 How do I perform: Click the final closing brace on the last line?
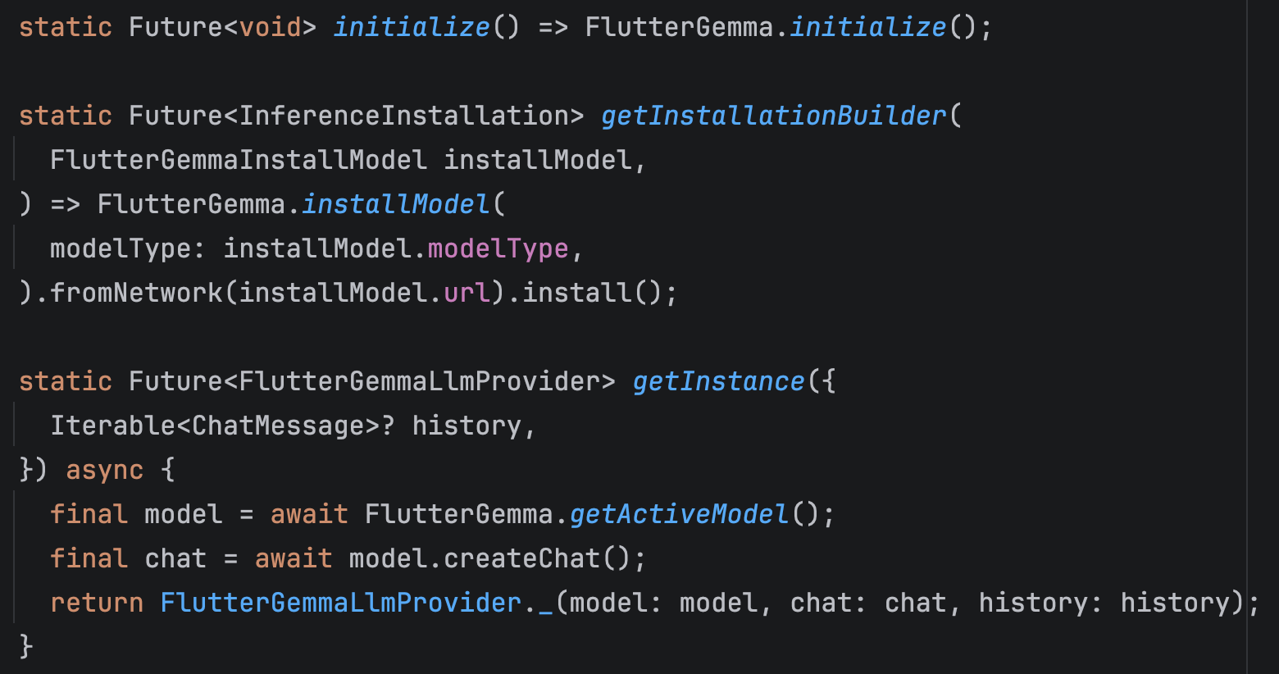coord(26,646)
